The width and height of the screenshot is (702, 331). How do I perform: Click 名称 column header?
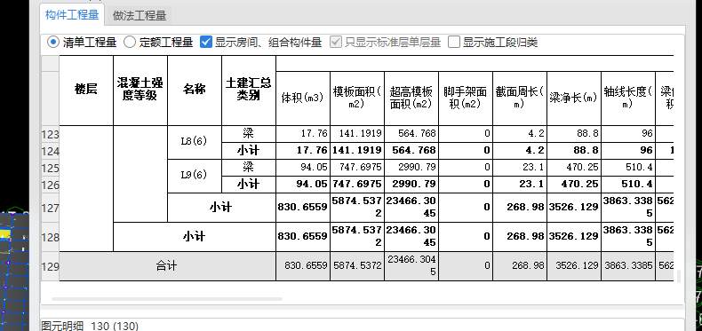(195, 90)
